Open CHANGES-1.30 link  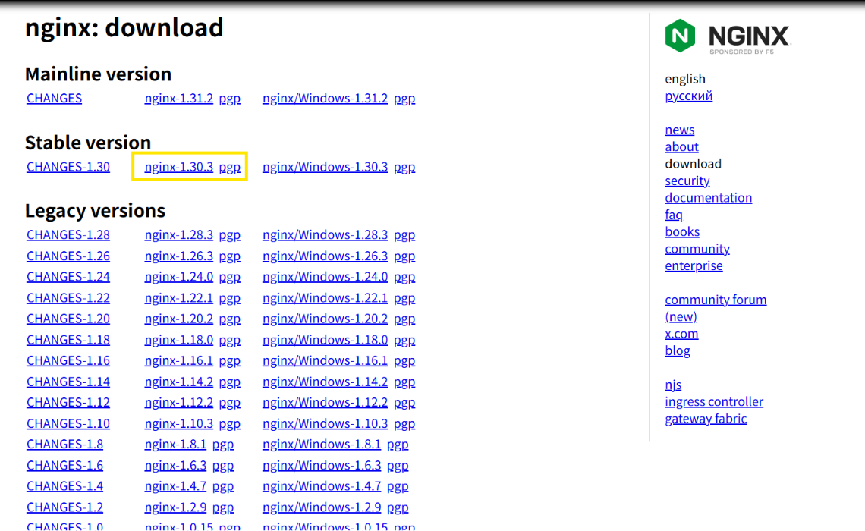(x=68, y=167)
